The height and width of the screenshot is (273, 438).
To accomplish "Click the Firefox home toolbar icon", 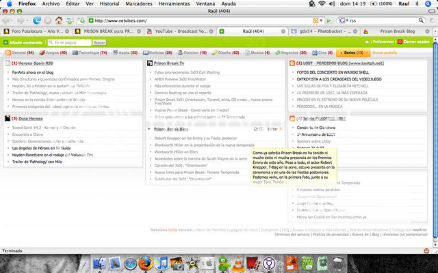I will click(60, 20).
